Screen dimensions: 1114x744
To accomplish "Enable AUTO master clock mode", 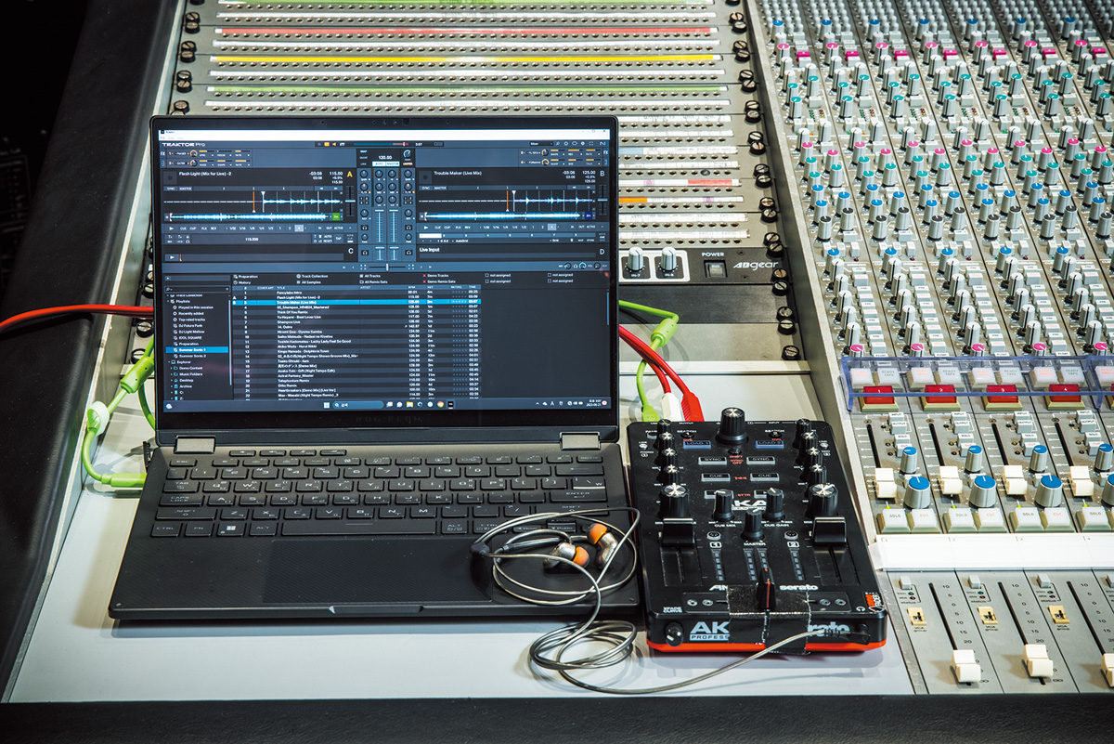I will tap(379, 163).
